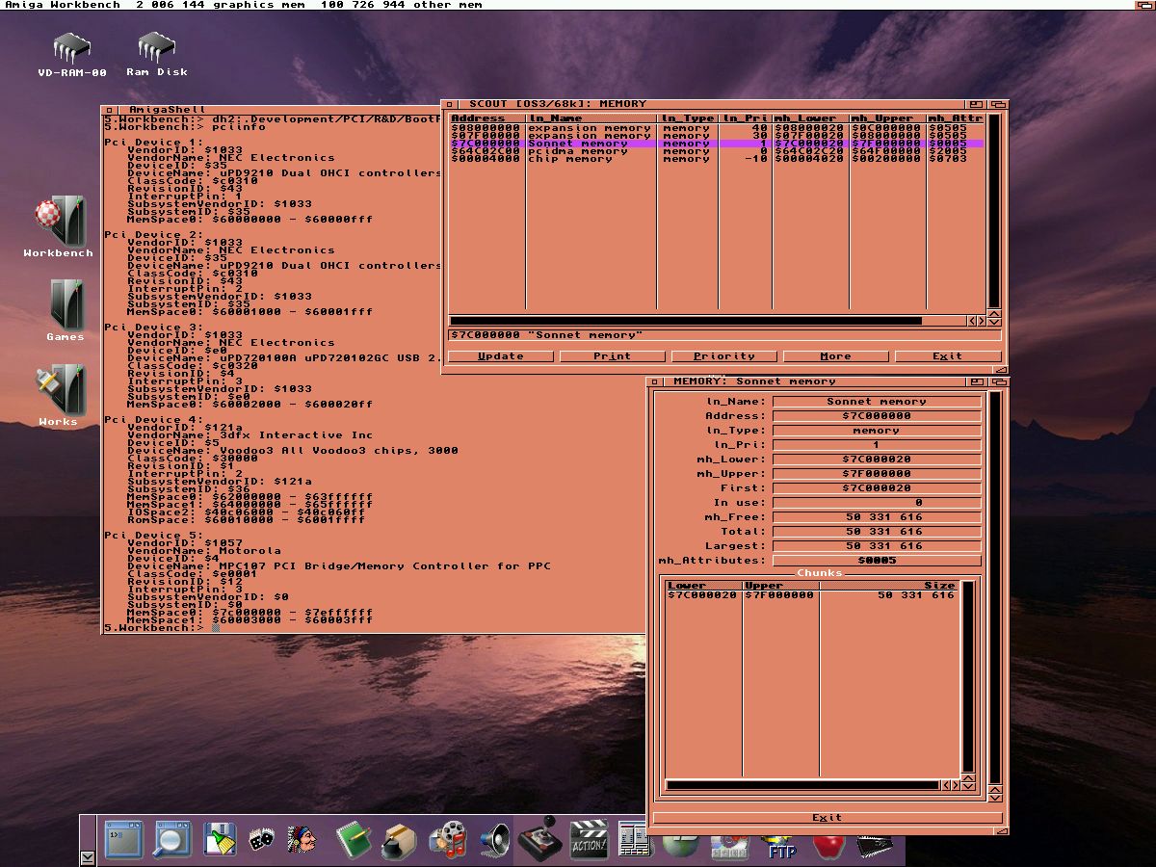Click the Address field value $7C000000

tap(877, 416)
